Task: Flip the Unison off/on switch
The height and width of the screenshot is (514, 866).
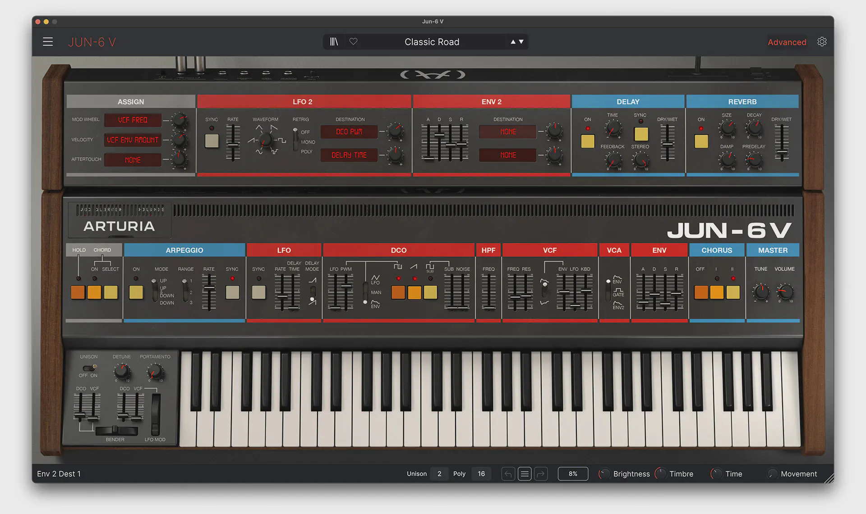Action: pyautogui.click(x=90, y=368)
